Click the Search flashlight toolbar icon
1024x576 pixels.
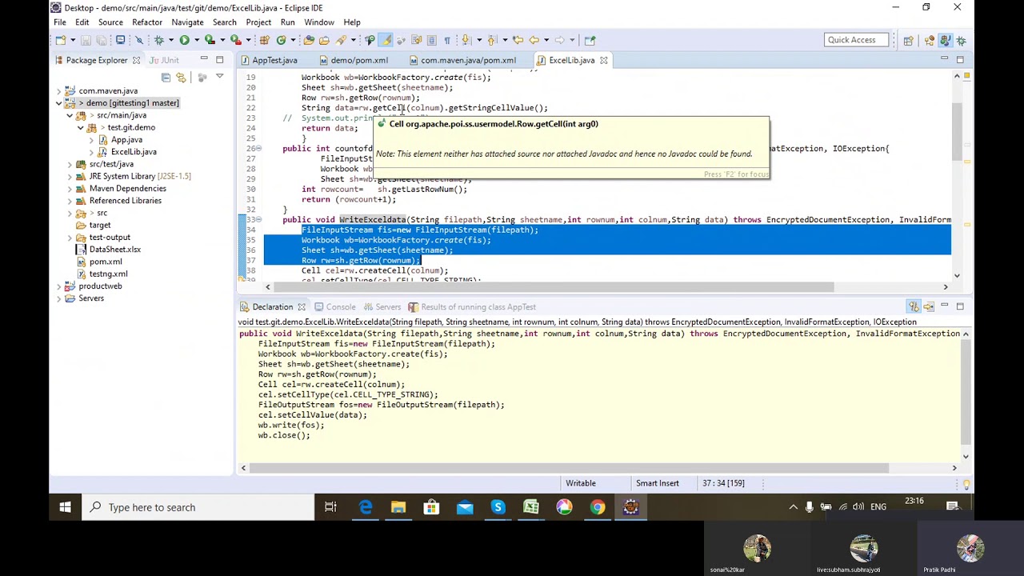tap(342, 40)
